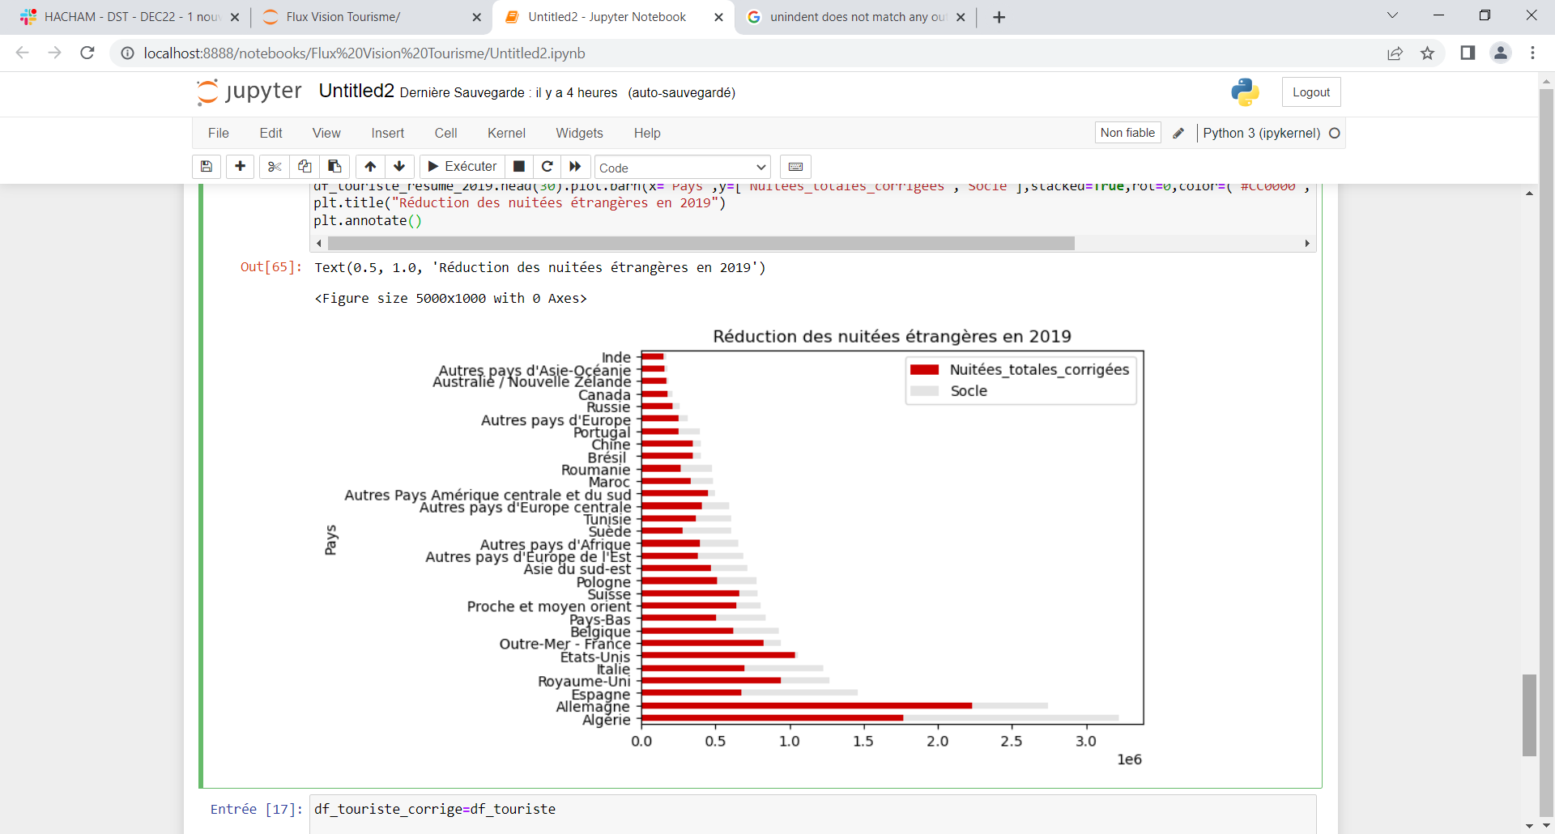Click the Entrée [17] input prompt
This screenshot has width=1555, height=834.
click(256, 809)
